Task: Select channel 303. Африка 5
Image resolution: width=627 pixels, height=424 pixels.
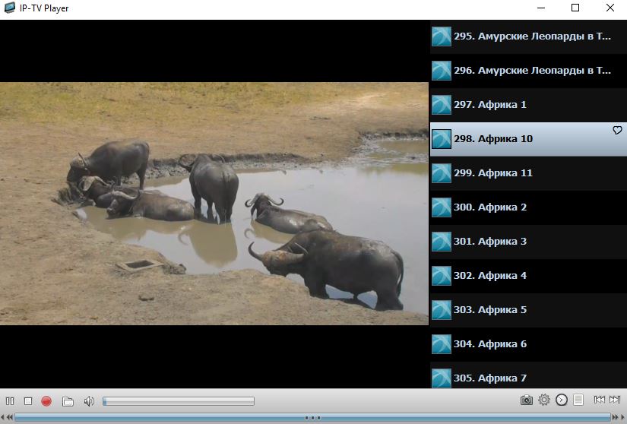Action: point(528,310)
